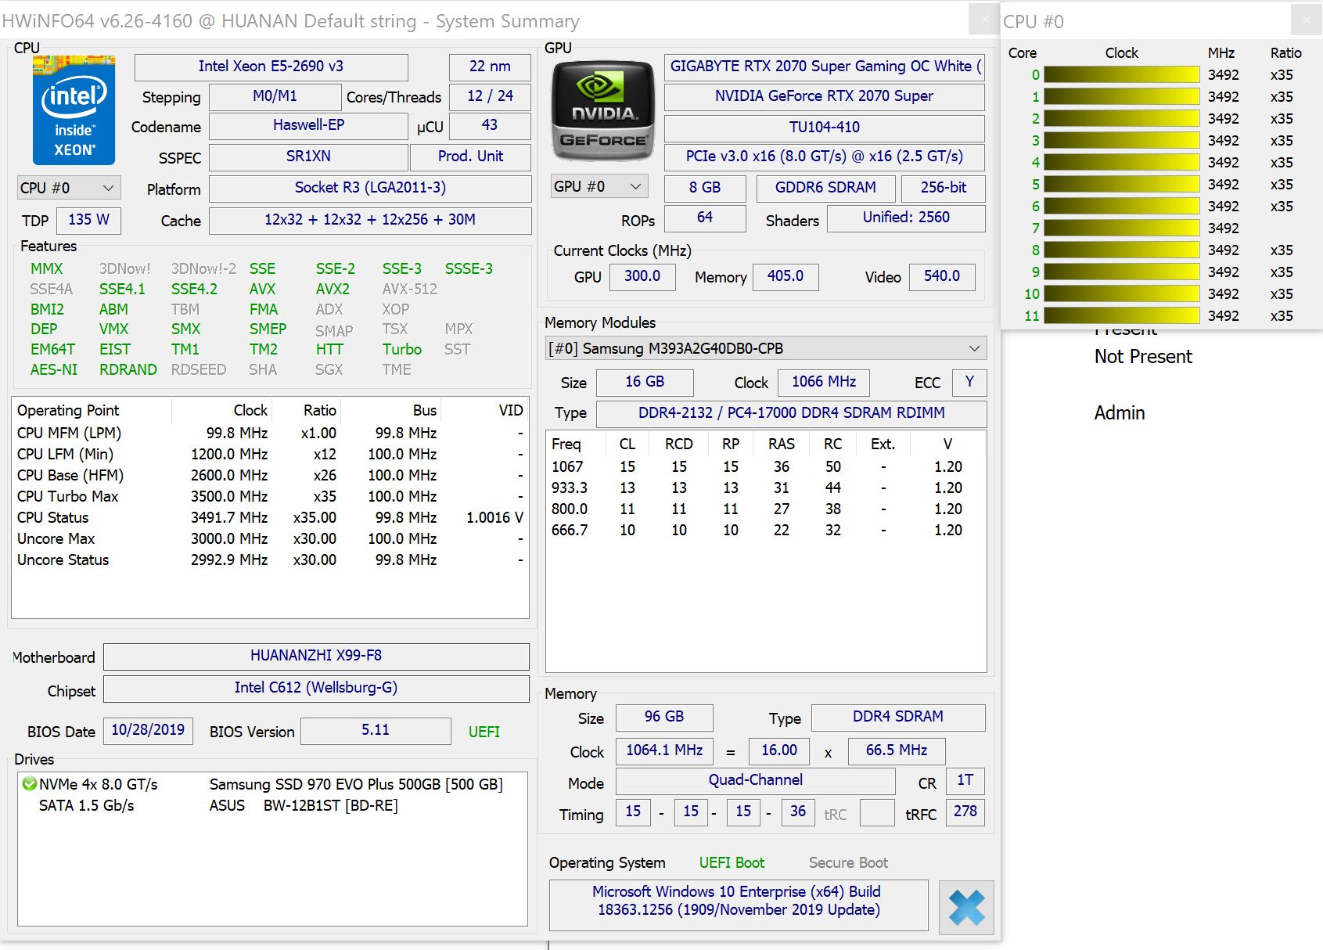The width and height of the screenshot is (1323, 950).
Task: Click the SR1XN SSPEC field
Action: [x=308, y=157]
